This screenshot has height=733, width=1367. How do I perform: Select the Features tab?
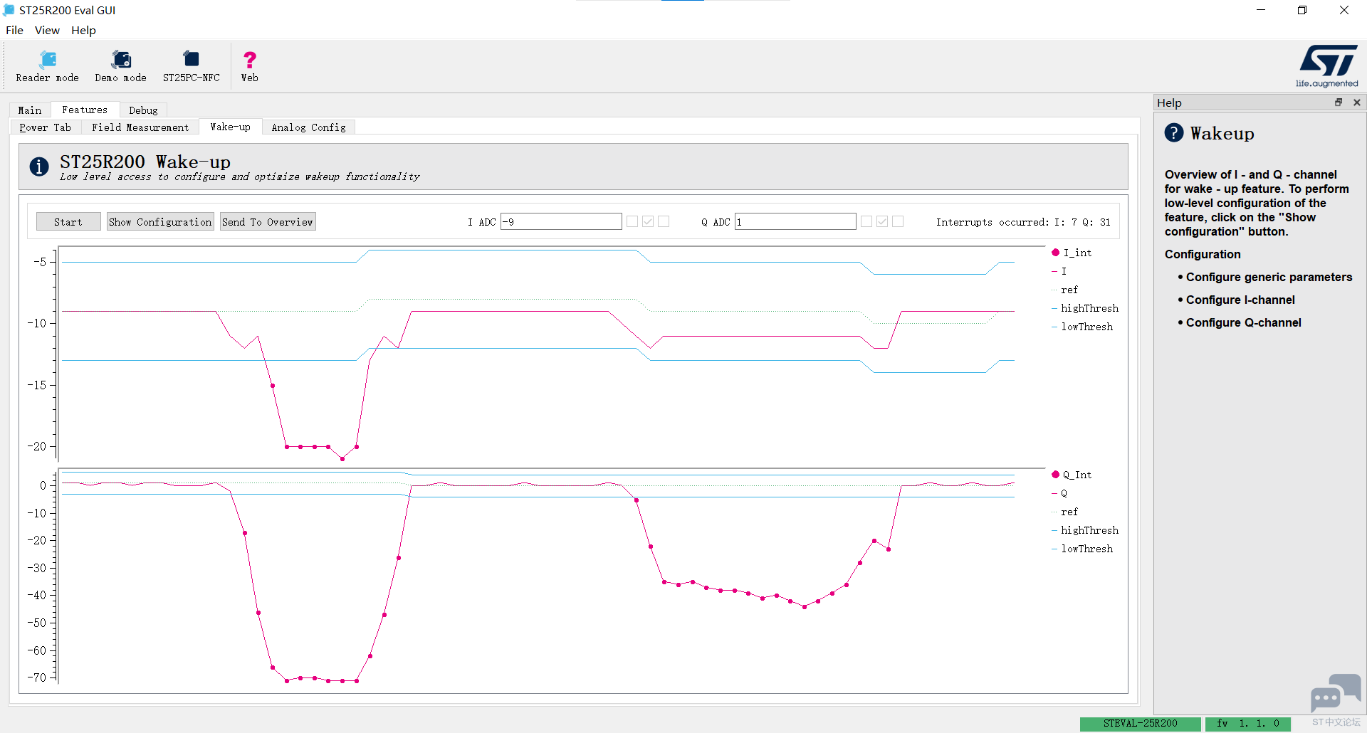point(85,110)
